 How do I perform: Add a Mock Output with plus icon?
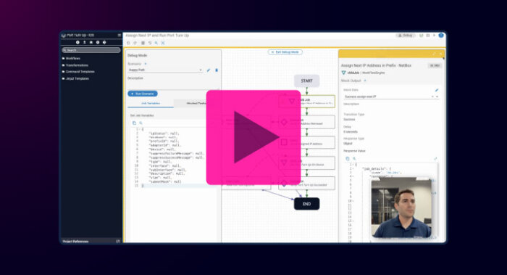tap(365, 81)
